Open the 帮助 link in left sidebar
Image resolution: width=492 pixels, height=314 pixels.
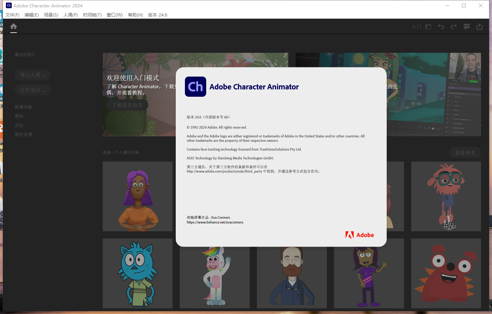[x=19, y=116]
